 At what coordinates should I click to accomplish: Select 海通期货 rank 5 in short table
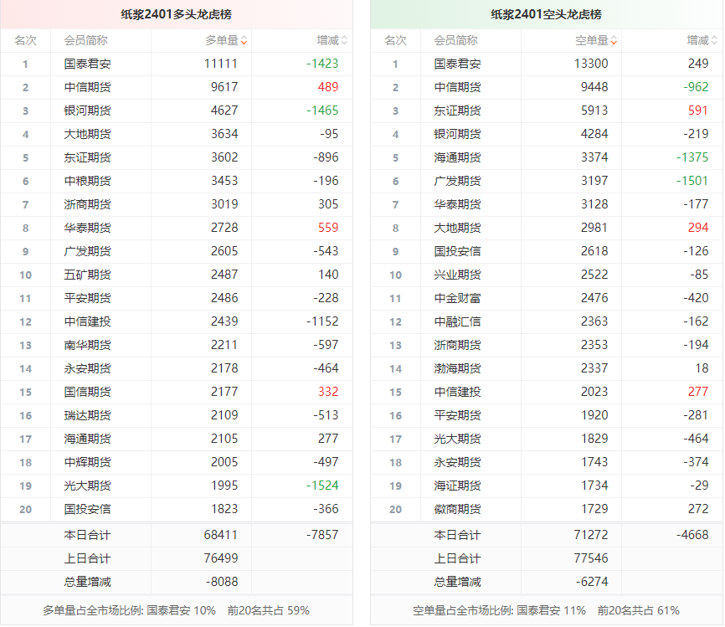[457, 157]
